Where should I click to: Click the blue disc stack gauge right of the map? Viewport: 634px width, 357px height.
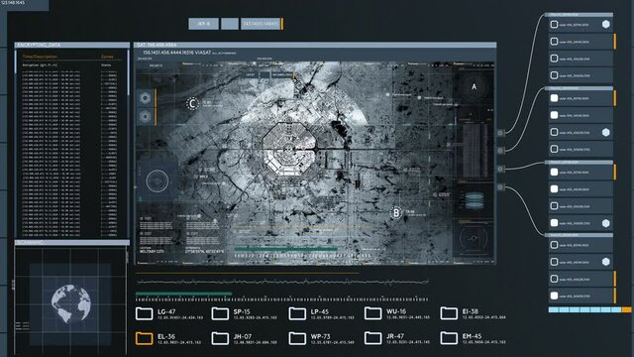click(475, 200)
